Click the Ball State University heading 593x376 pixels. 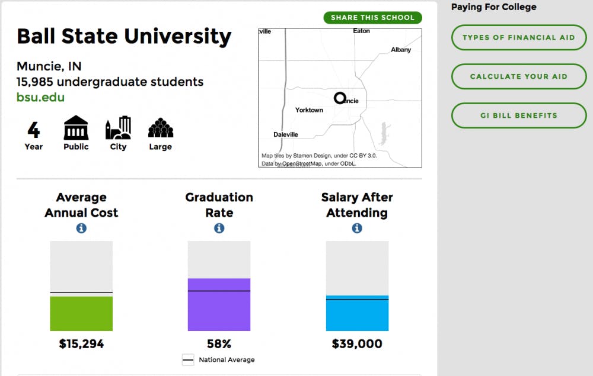[123, 36]
